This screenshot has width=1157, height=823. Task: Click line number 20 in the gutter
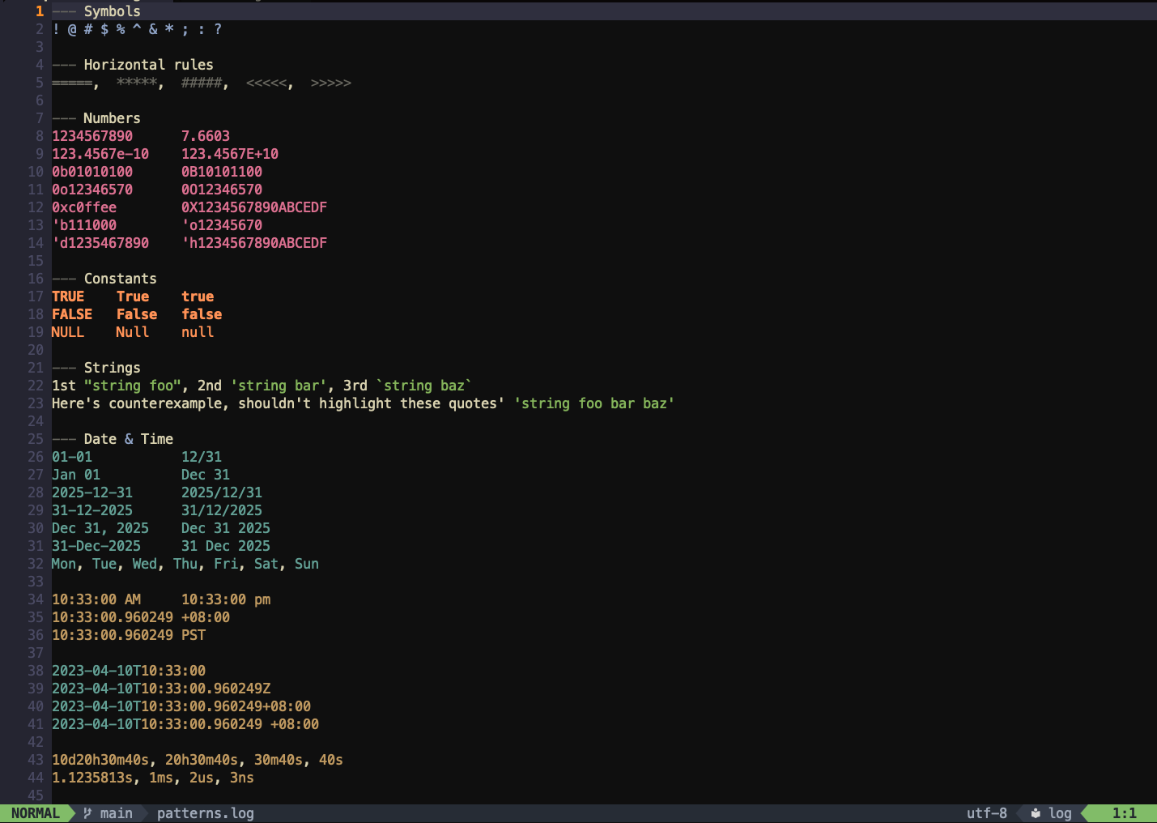[36, 350]
